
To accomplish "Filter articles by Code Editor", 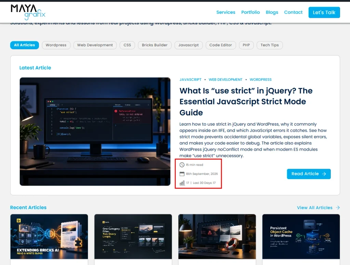I will [x=220, y=45].
